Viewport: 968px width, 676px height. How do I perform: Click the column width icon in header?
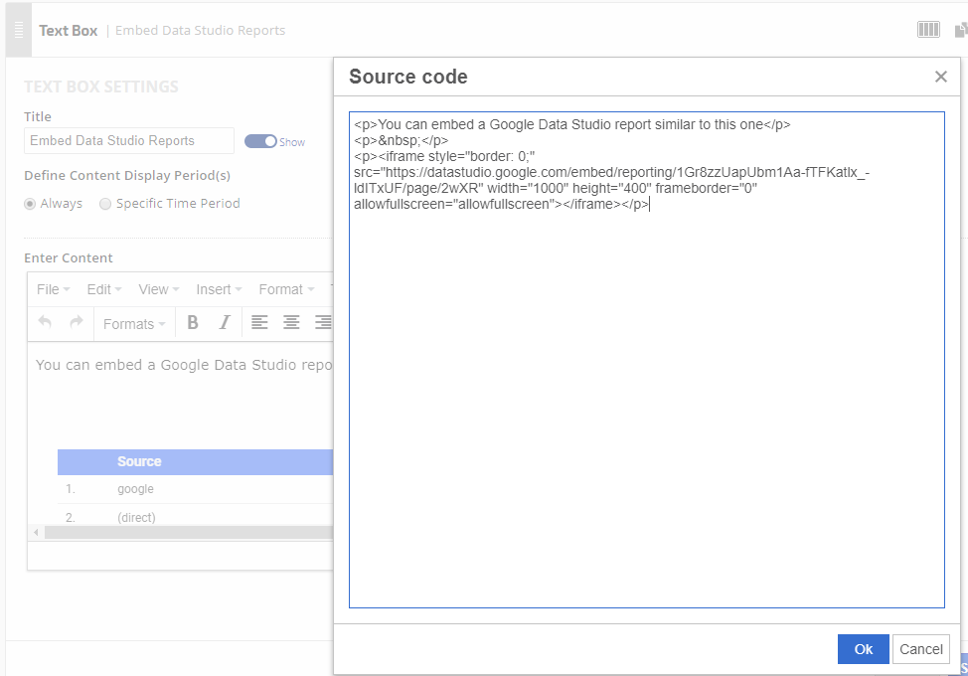(x=928, y=30)
